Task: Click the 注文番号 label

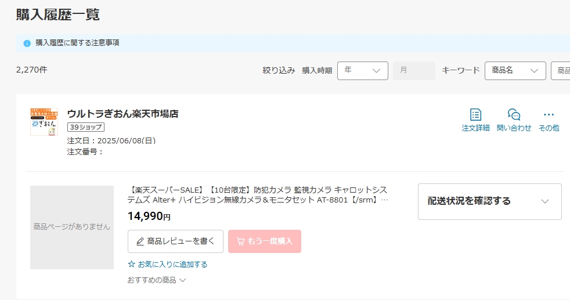Action: coord(85,152)
